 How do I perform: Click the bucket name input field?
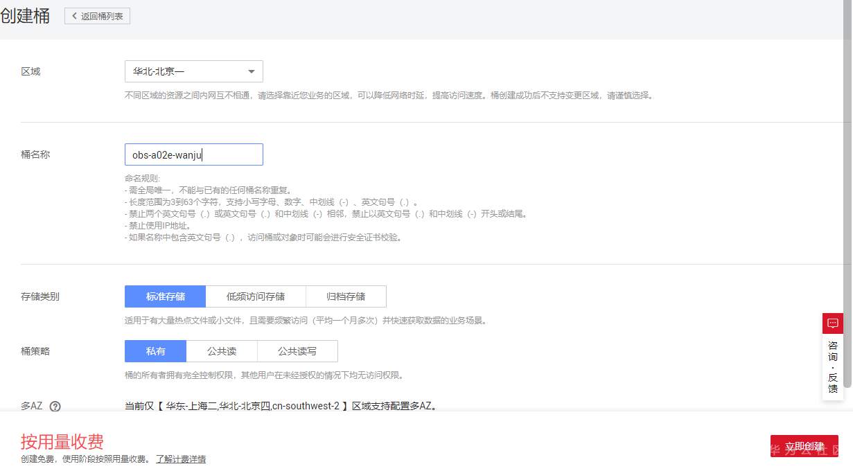(x=194, y=154)
